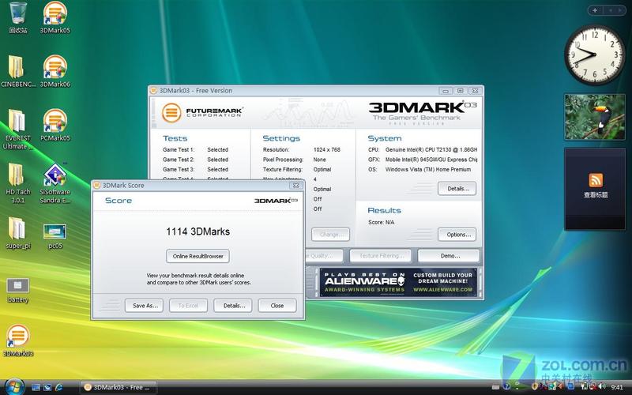Launch the 3DMark05 desktop shortcut

[x=55, y=17]
